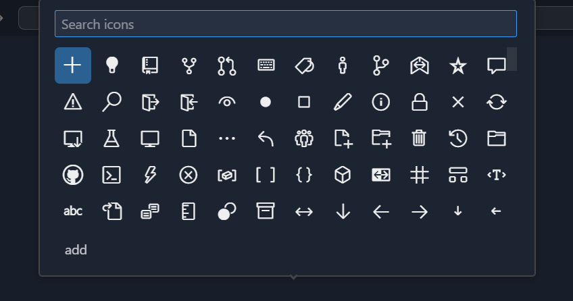Pick the keyboard icon
This screenshot has height=301, width=573.
266,65
